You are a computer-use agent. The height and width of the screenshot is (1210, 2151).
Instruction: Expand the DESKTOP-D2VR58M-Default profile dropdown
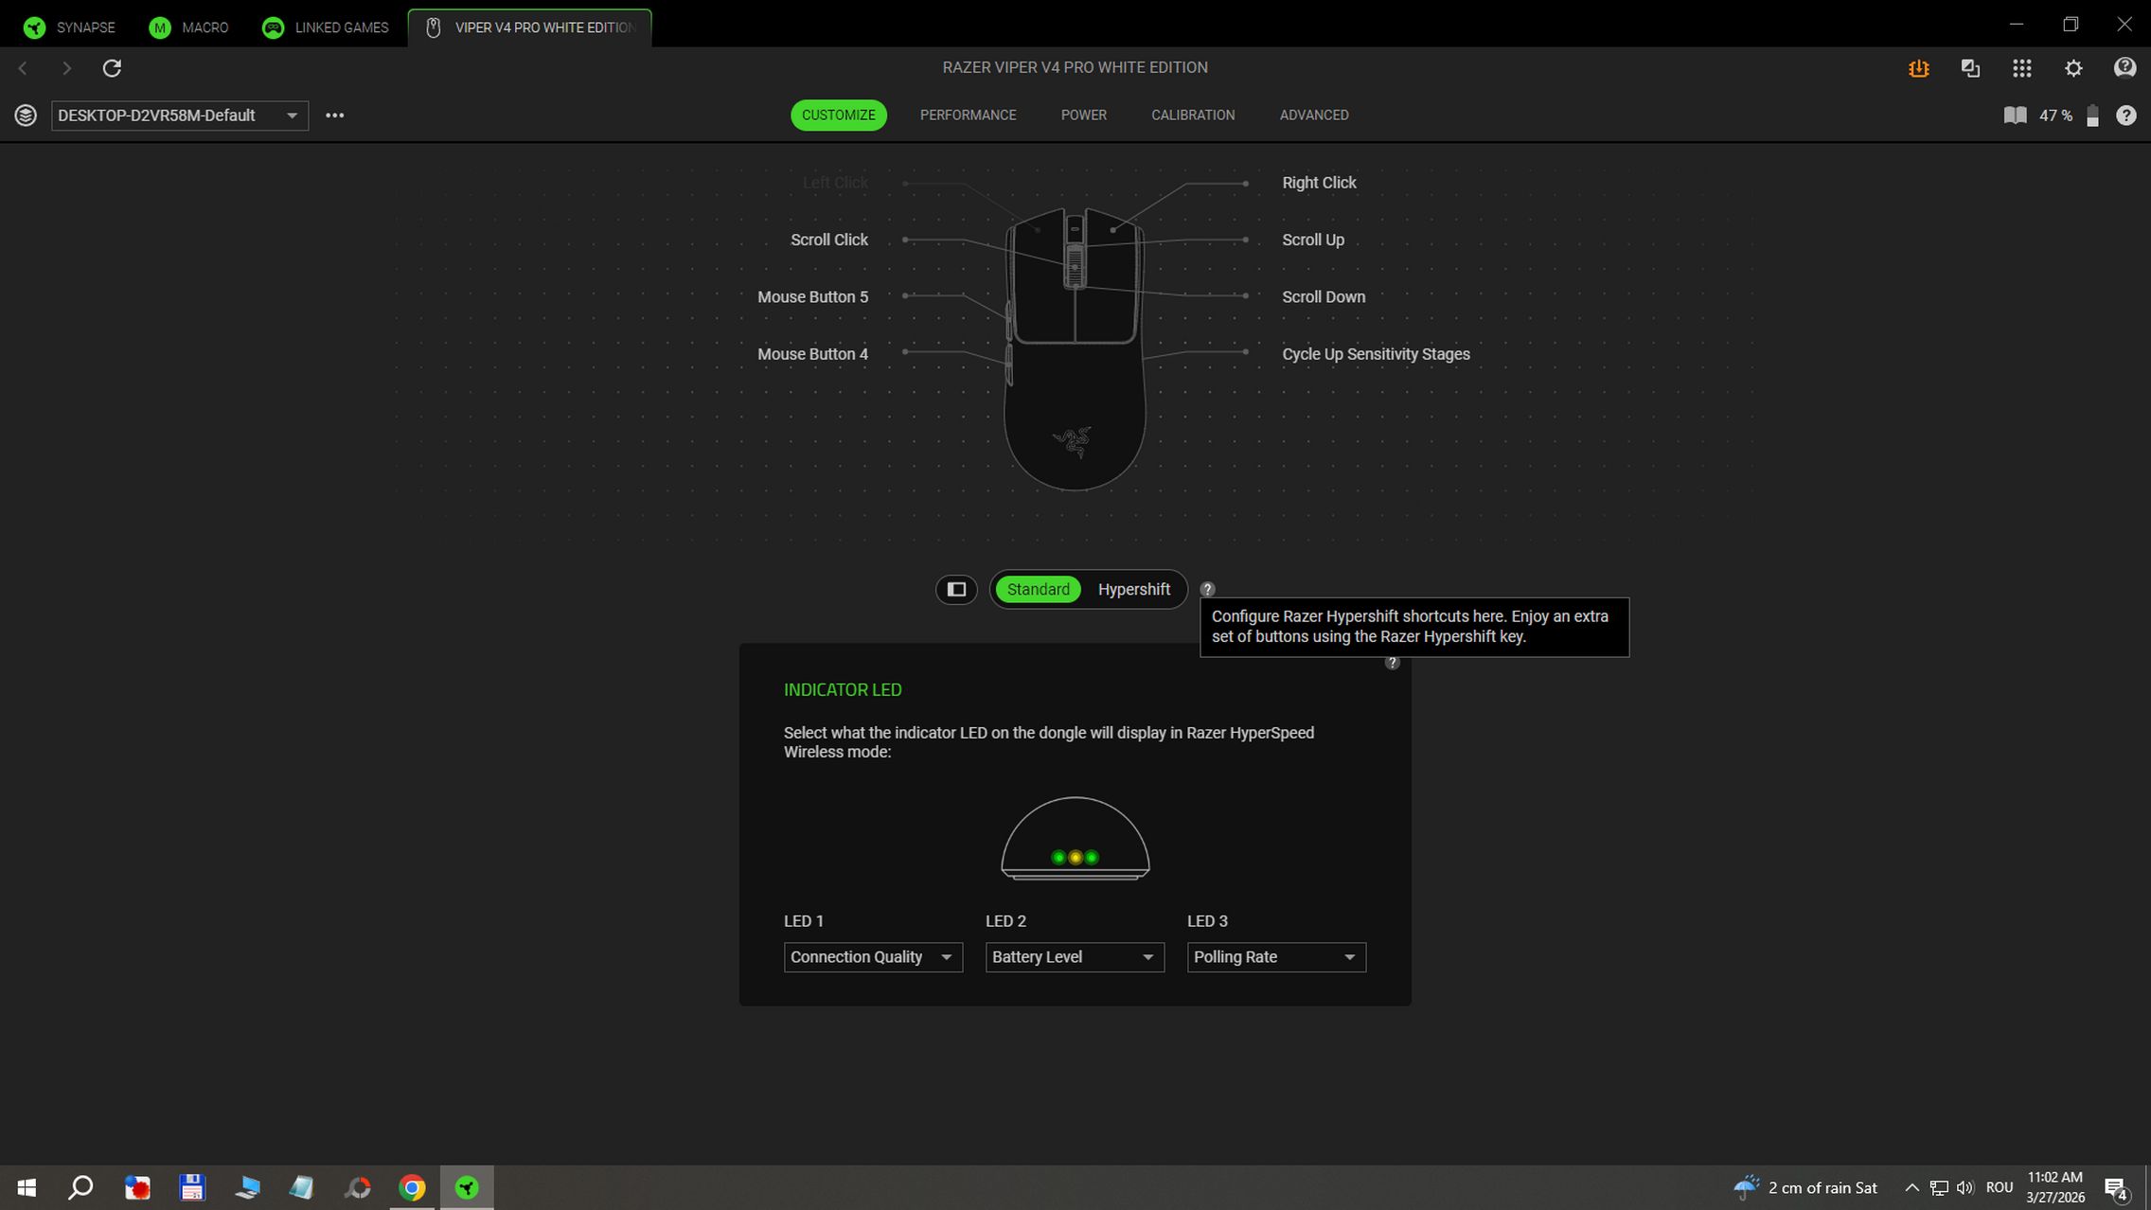pos(180,116)
